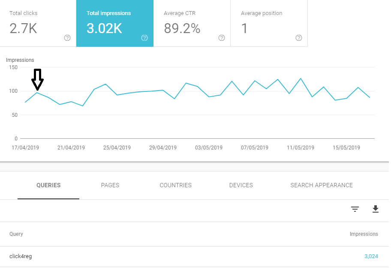Switch to the Queries tab
Viewport: 391px width, 268px height.
pos(48,186)
